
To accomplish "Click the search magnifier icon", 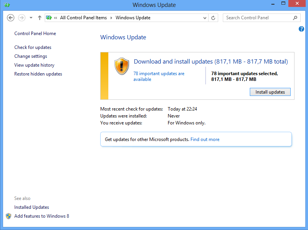I will (295, 18).
